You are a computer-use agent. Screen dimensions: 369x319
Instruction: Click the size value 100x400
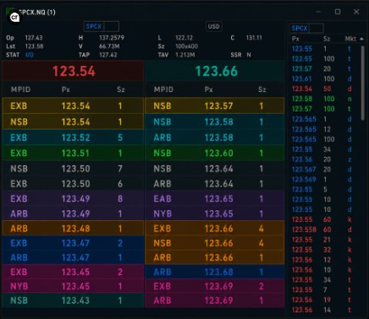(x=186, y=46)
